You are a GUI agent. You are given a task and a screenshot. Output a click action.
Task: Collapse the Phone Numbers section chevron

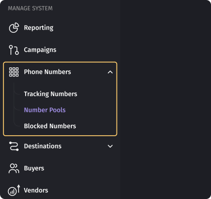[110, 72]
